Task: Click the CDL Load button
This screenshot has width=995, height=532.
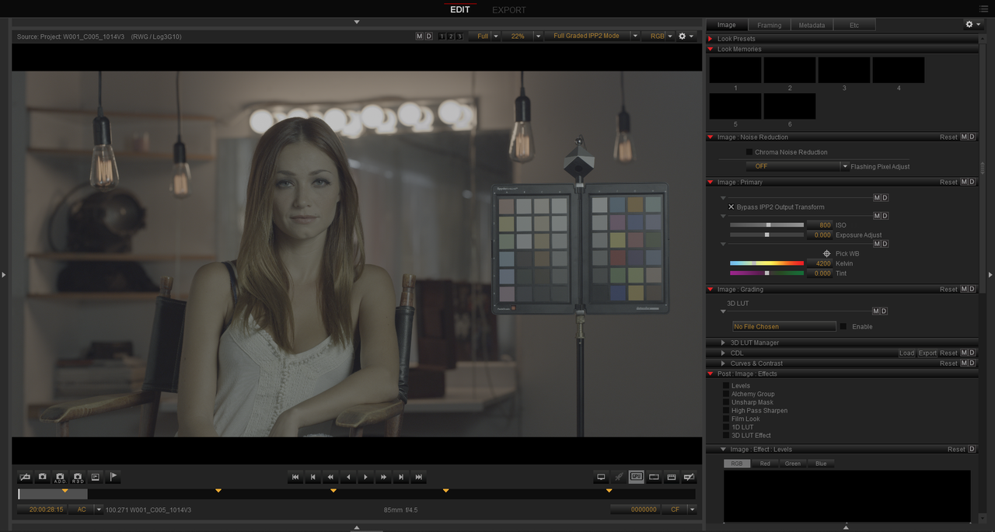Action: (907, 353)
